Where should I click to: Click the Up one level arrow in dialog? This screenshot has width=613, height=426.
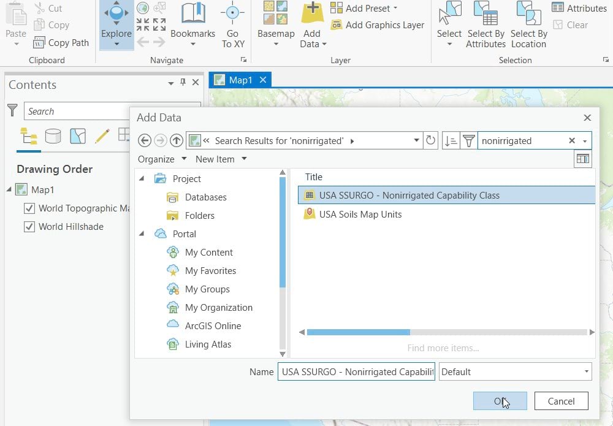(x=177, y=140)
